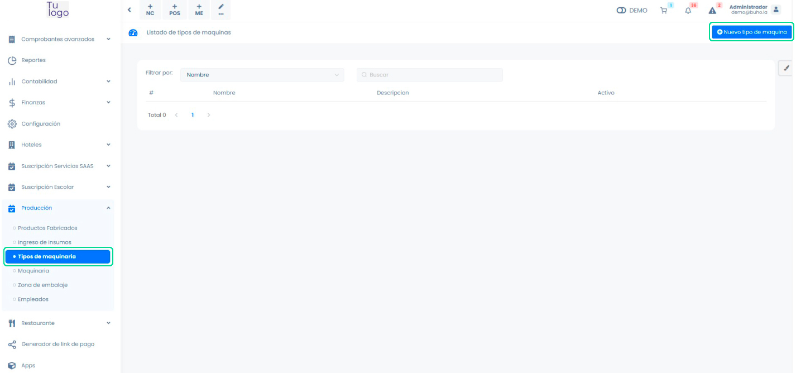Click the dashboard gauge icon beside listing title
This screenshot has height=373, width=796.
point(133,32)
